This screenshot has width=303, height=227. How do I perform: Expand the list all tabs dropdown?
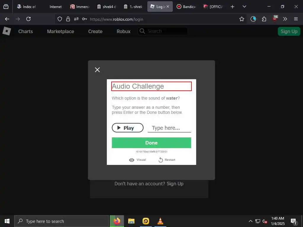pyautogui.click(x=244, y=7)
